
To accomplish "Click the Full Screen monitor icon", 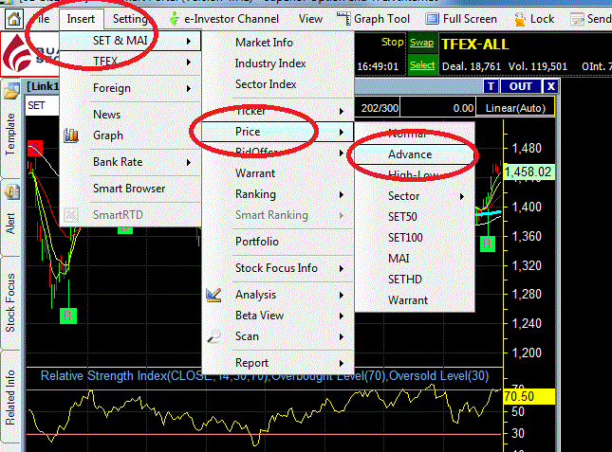I will click(432, 19).
